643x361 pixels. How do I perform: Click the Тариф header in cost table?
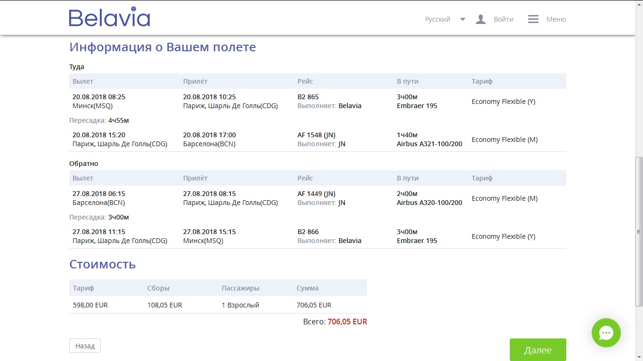(83, 288)
